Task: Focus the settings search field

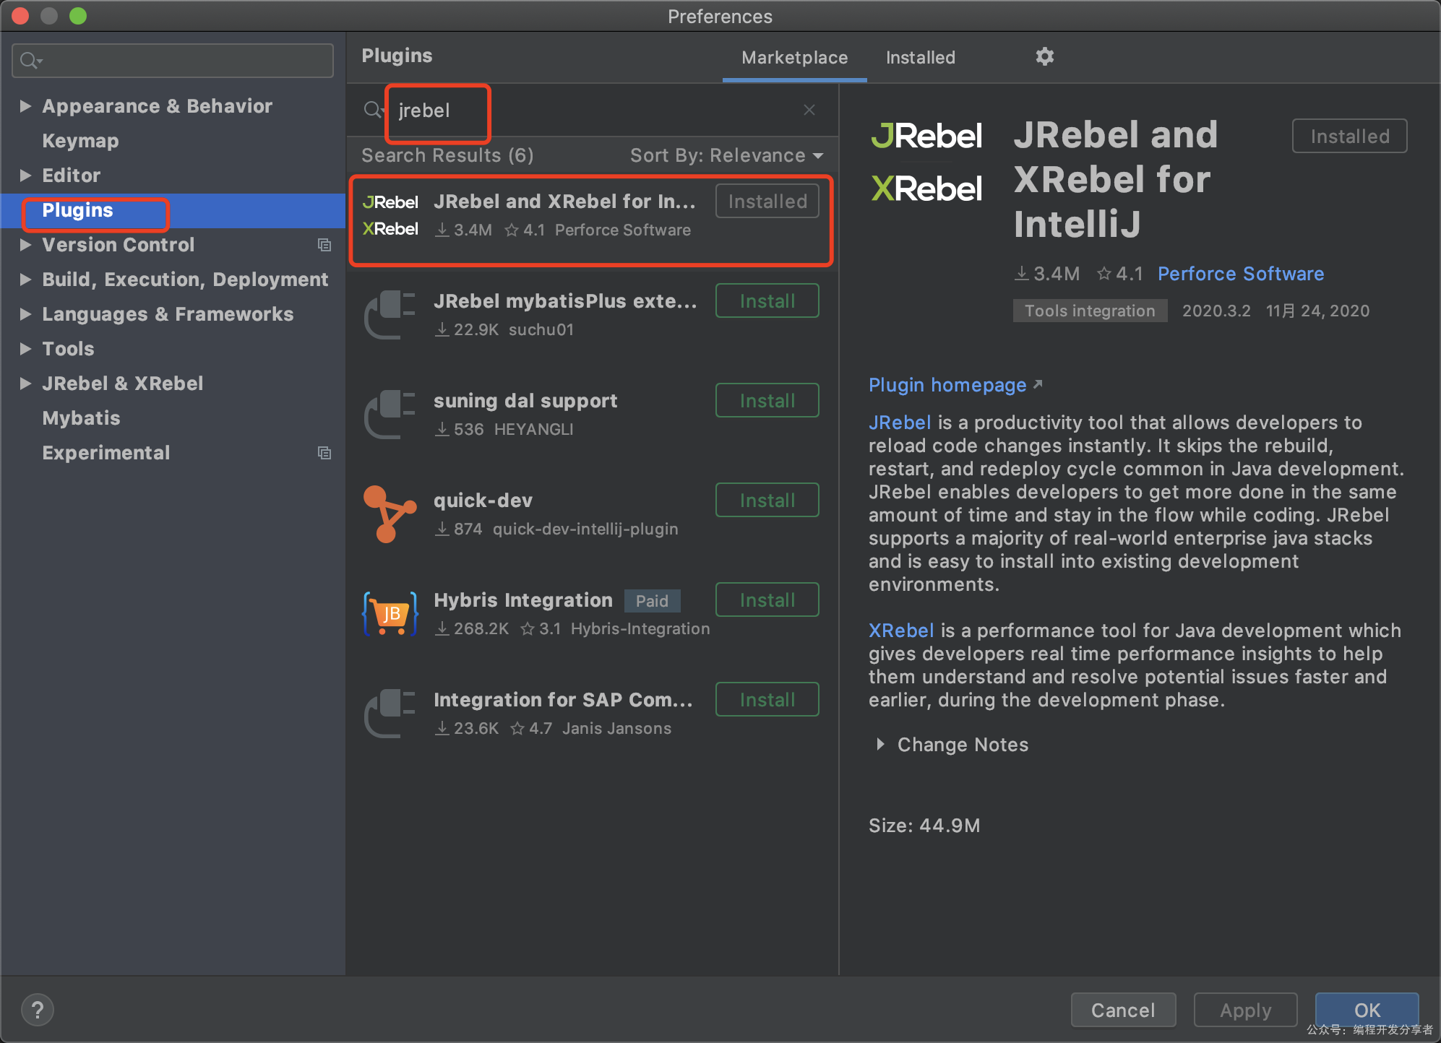Action: [x=173, y=61]
